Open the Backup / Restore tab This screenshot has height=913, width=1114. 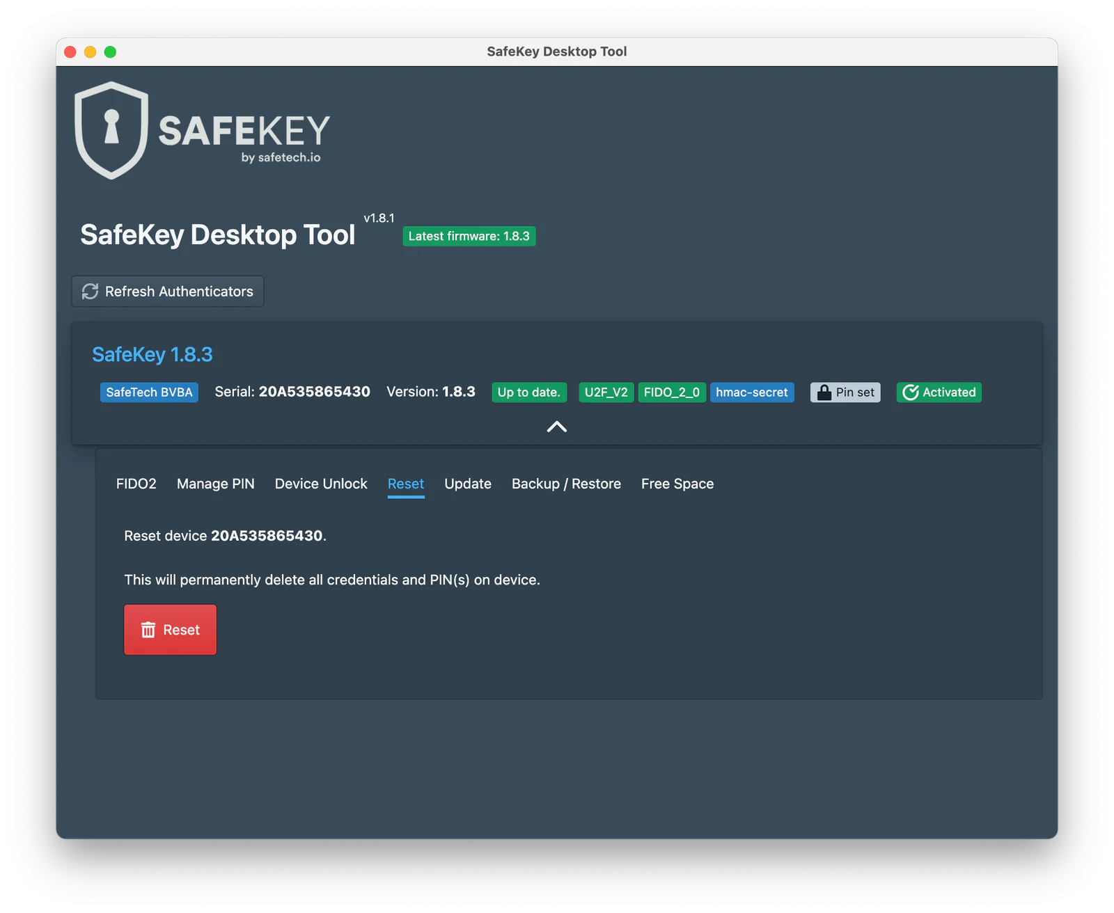click(566, 484)
